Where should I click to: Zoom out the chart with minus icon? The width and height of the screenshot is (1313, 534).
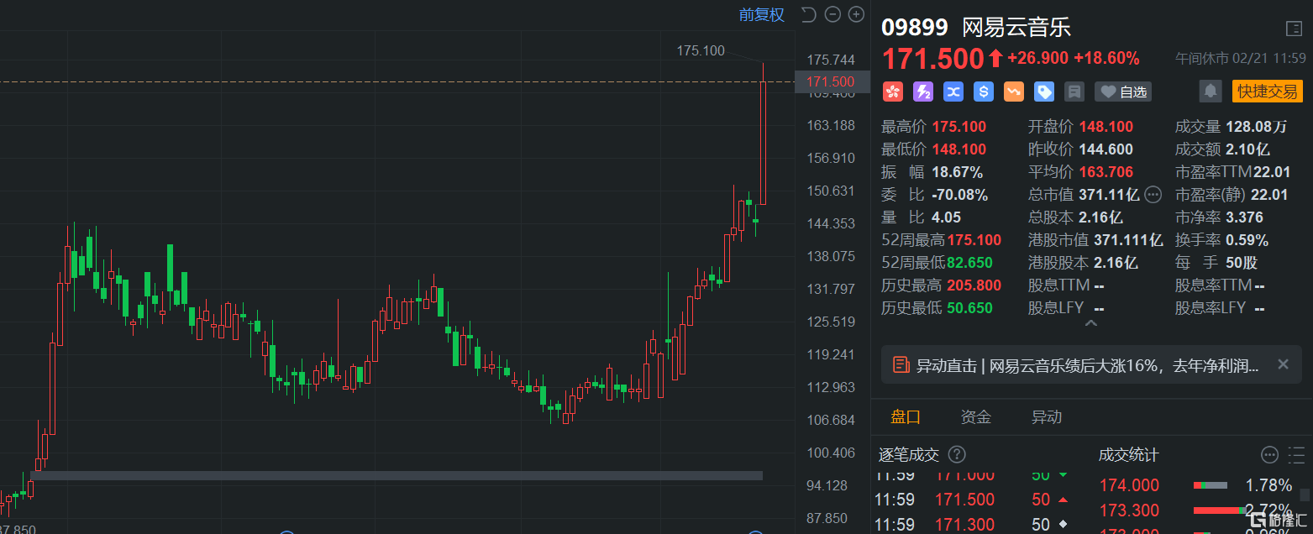[x=832, y=14]
